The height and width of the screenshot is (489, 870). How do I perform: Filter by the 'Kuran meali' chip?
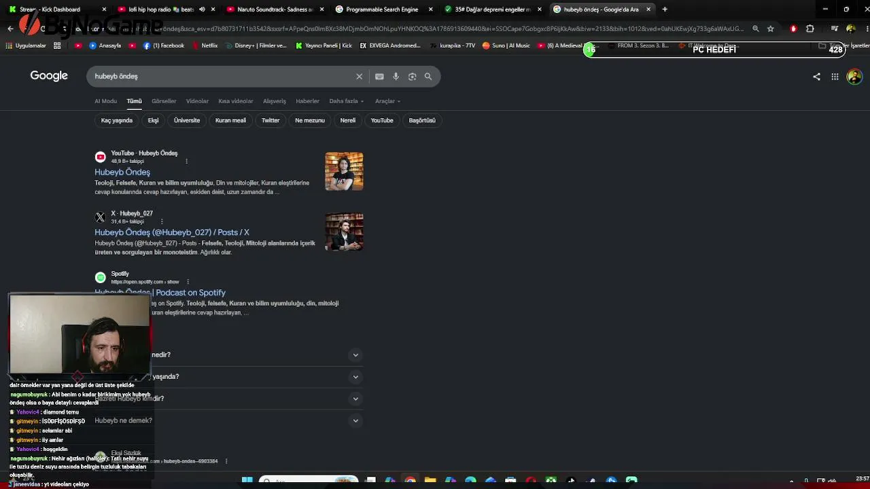coord(230,120)
